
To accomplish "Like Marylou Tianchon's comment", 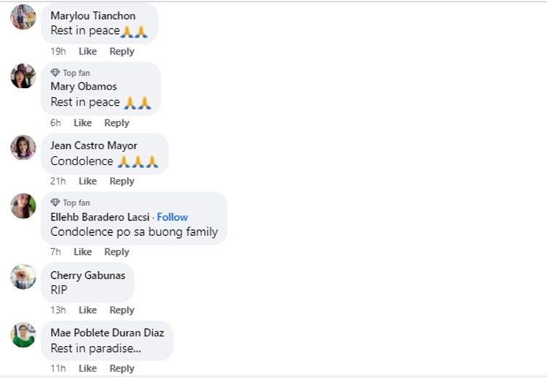I will [88, 51].
